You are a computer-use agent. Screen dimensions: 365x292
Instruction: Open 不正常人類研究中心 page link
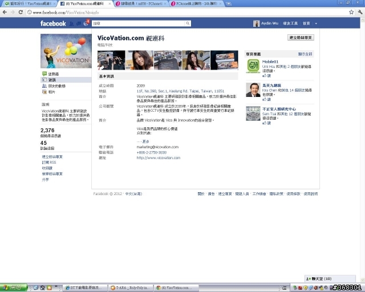279,109
